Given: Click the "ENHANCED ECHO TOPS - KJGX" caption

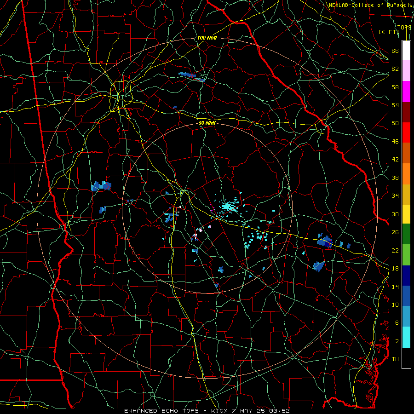Looking at the screenshot, I should (177, 411).
